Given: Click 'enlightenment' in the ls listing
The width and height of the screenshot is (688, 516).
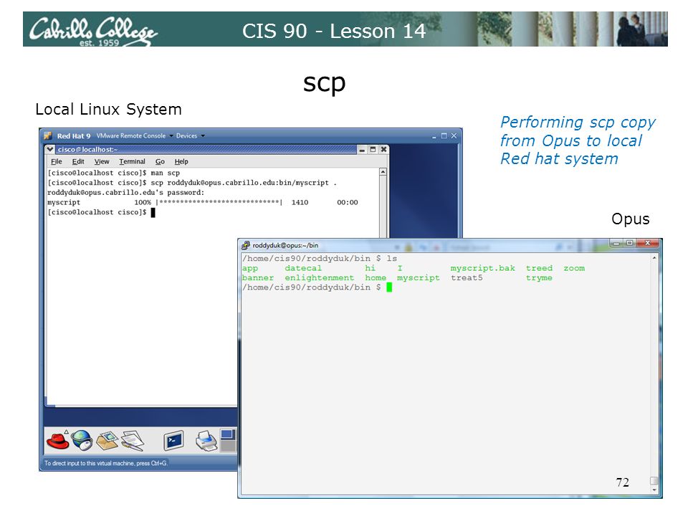Looking at the screenshot, I should (319, 278).
